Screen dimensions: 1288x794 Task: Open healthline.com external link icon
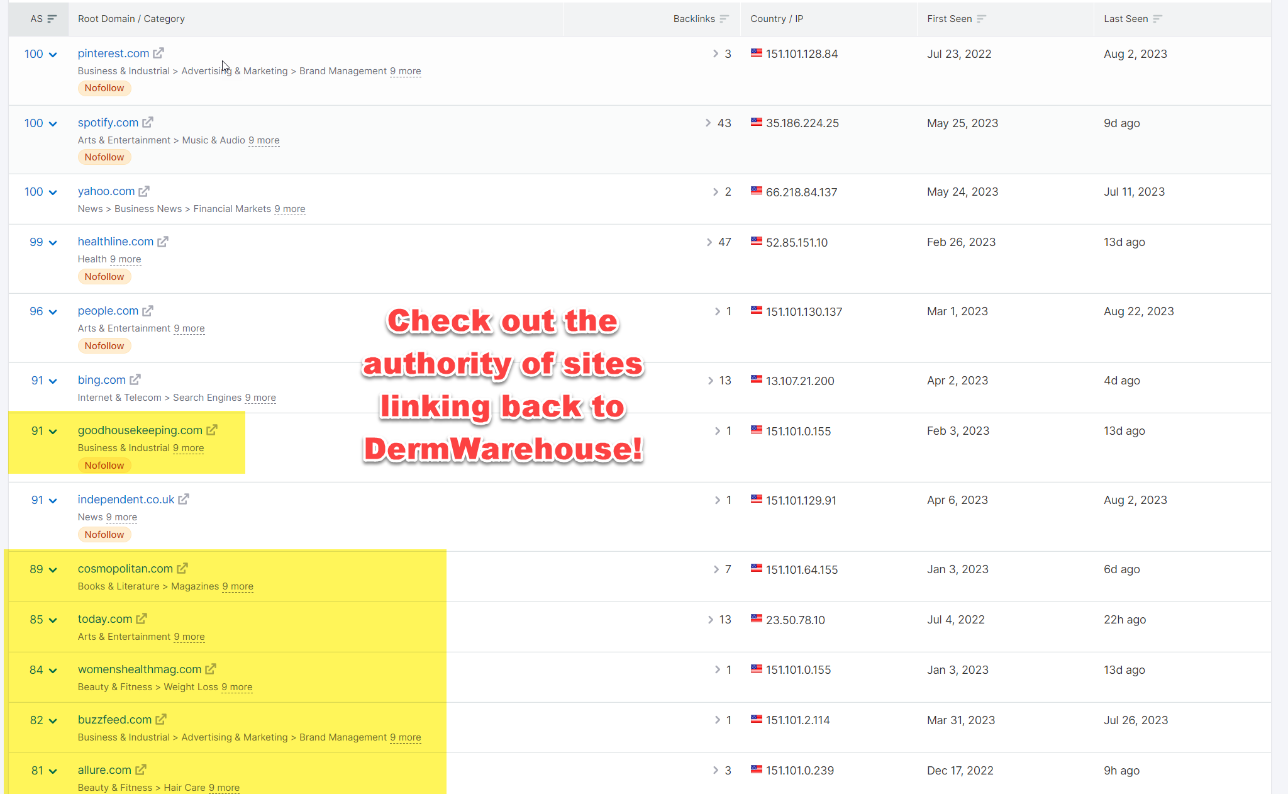[x=163, y=242]
